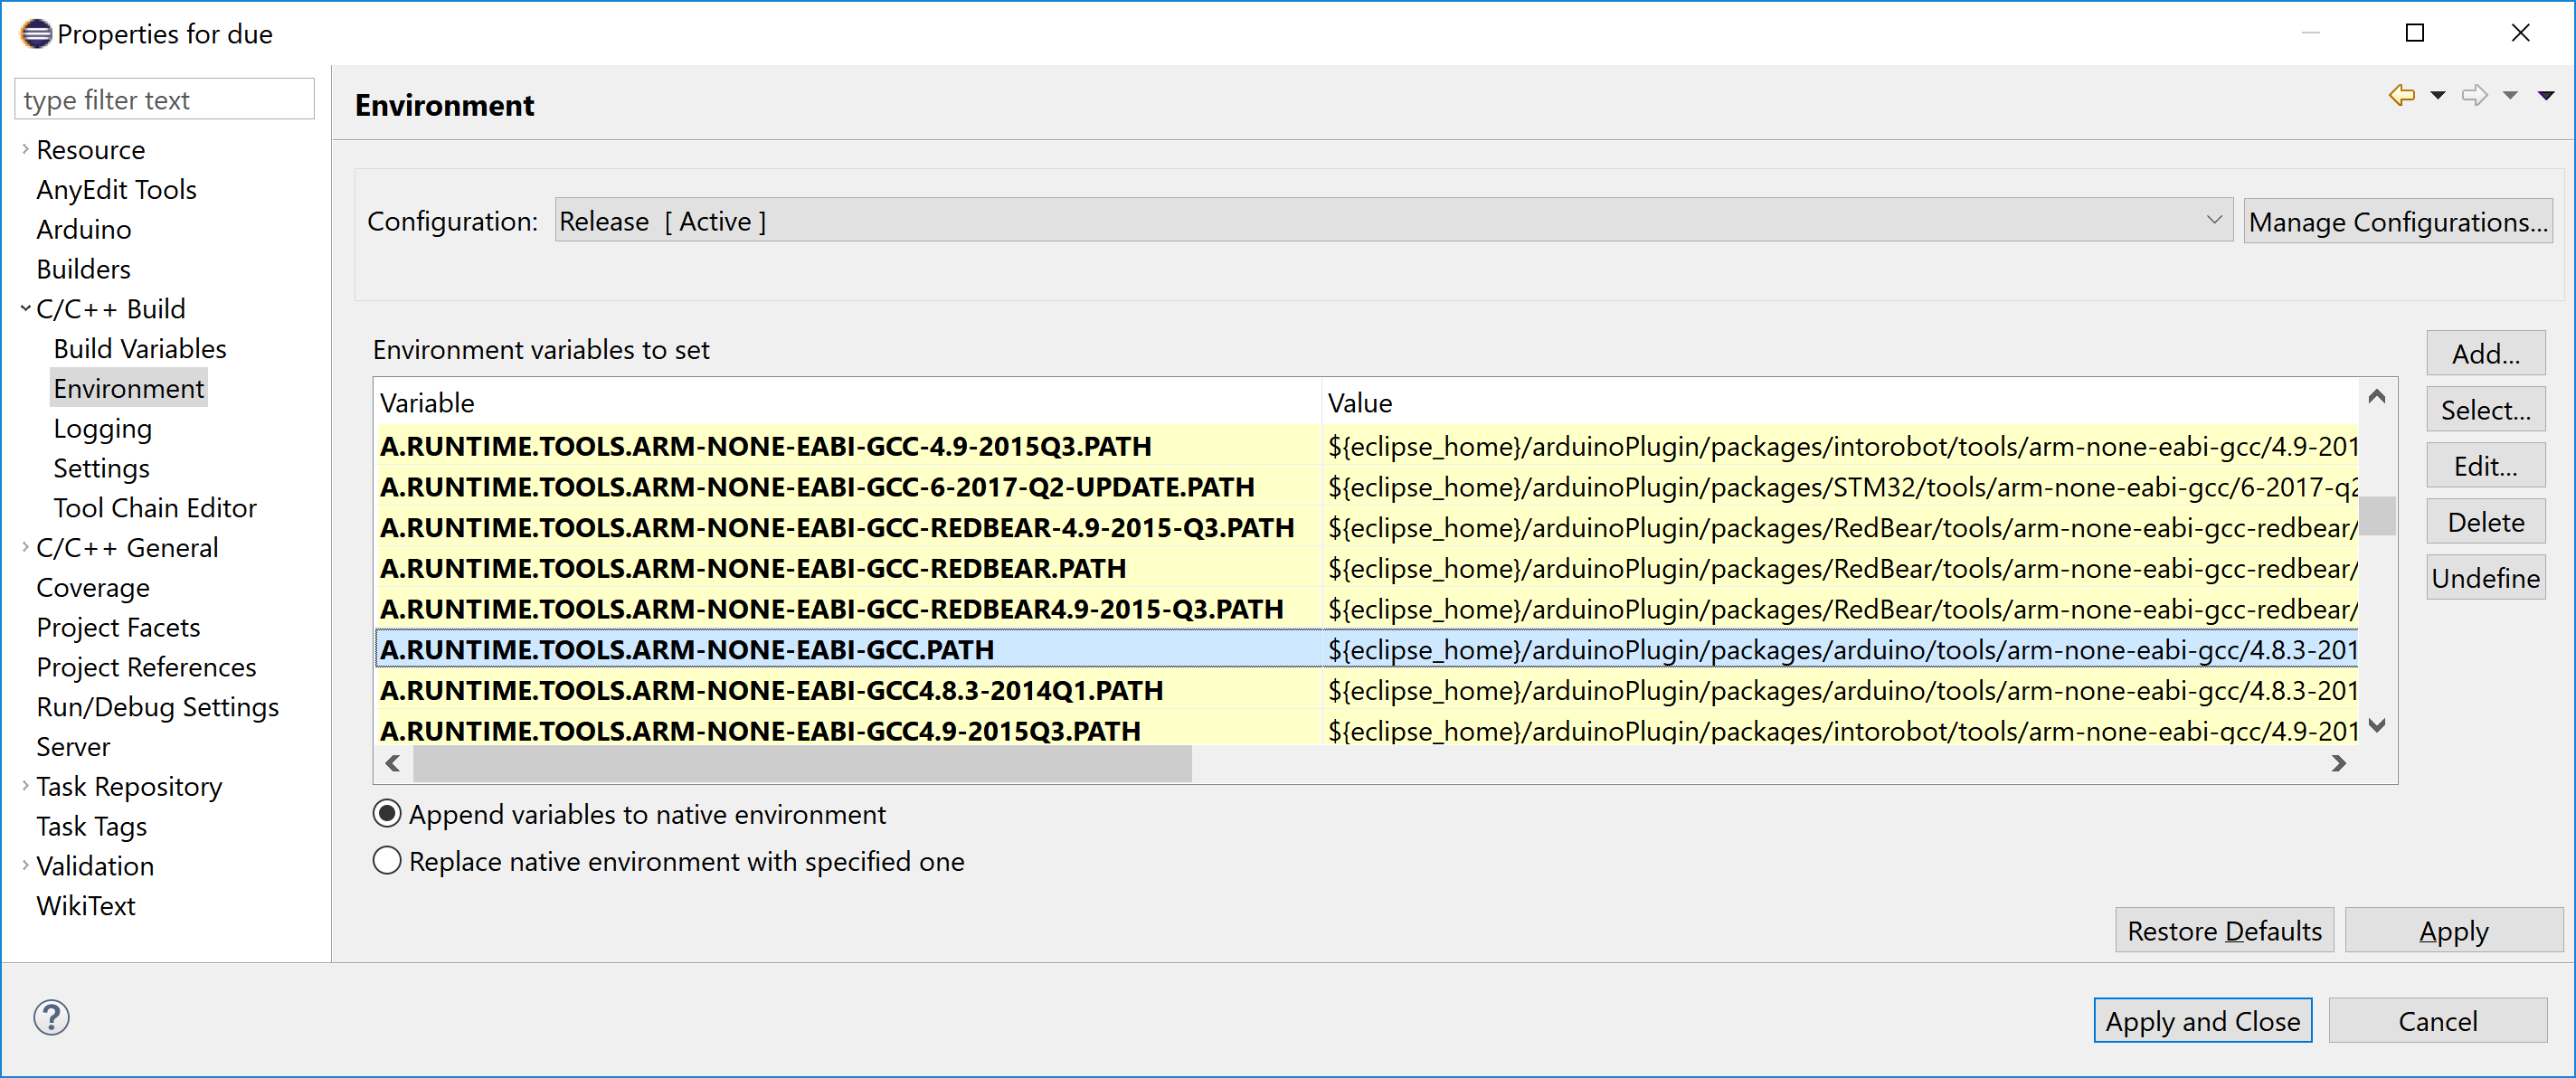Image resolution: width=2576 pixels, height=1078 pixels.
Task: Click the back navigation arrow
Action: coord(2401,95)
